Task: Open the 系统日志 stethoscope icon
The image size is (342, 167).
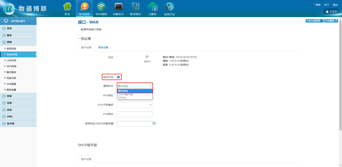Action: coord(169,7)
